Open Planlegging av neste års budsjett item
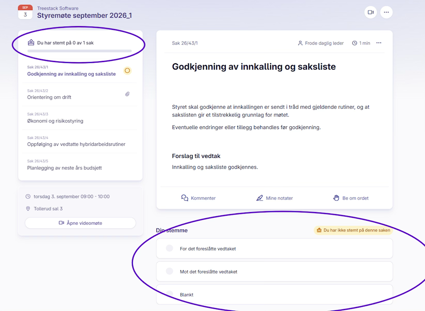Viewport: 425px width, 311px height. click(80, 165)
